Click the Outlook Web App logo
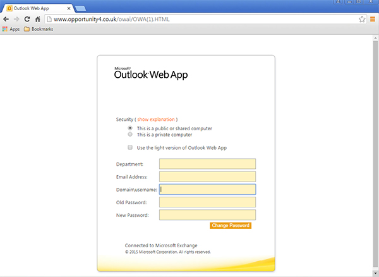This screenshot has height=277, width=379. pos(151,73)
